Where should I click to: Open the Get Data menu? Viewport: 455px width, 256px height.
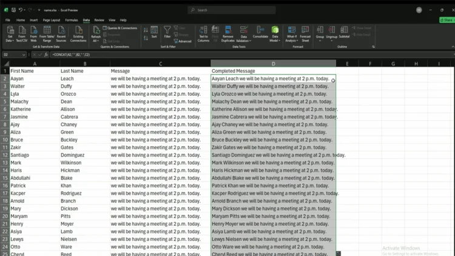click(10, 34)
